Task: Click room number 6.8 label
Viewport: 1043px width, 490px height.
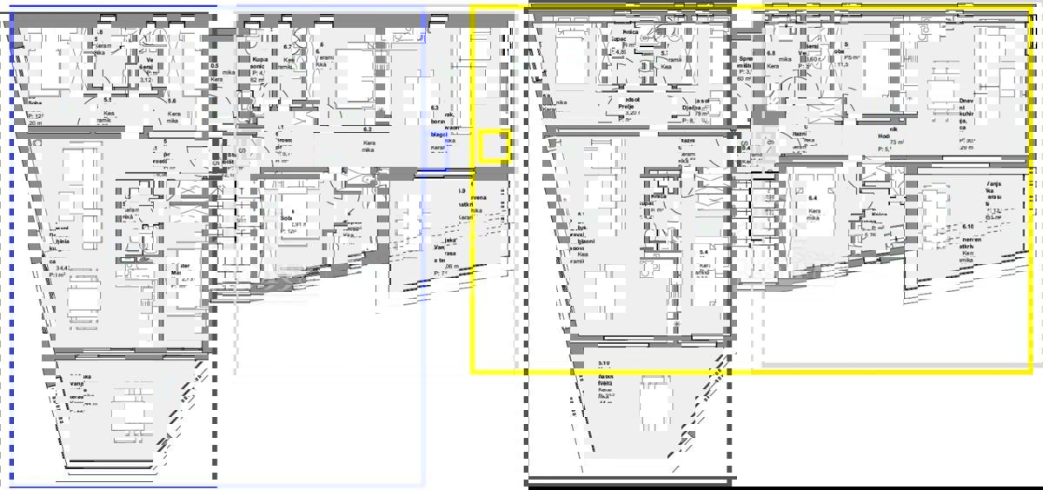Action: [x=770, y=52]
